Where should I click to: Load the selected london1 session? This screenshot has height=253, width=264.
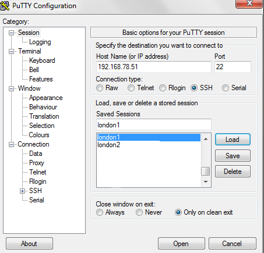click(x=233, y=140)
